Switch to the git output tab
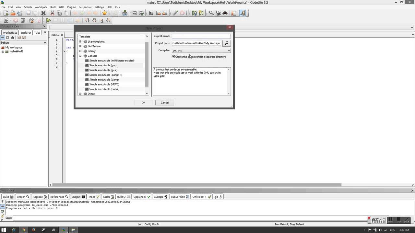415x233 pixels. pos(218,197)
